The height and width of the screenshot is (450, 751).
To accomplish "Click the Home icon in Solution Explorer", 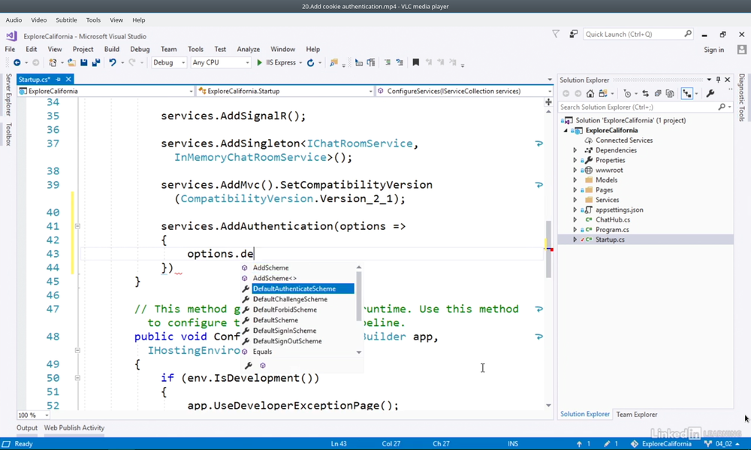I will [590, 94].
